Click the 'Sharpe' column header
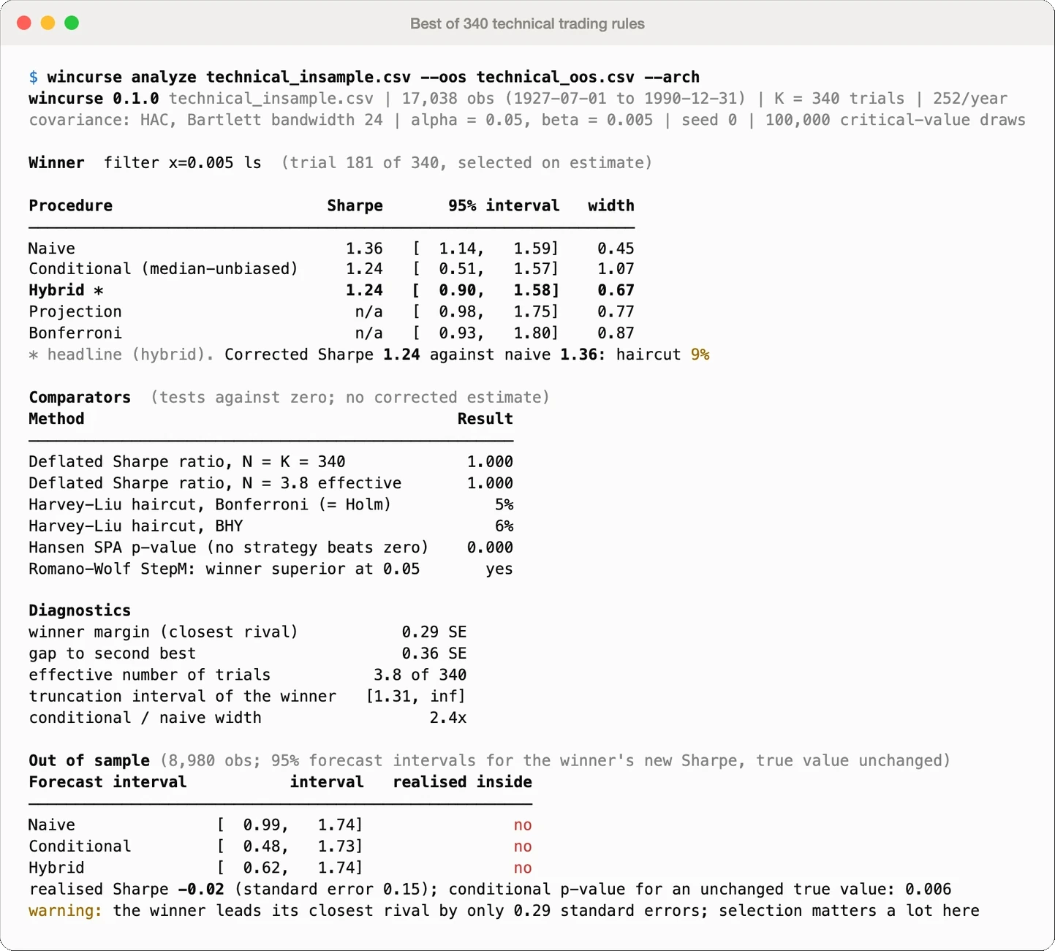This screenshot has height=951, width=1055. 355,205
